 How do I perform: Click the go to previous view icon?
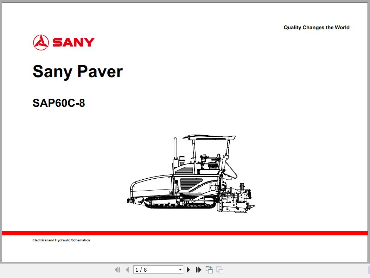pos(209,270)
